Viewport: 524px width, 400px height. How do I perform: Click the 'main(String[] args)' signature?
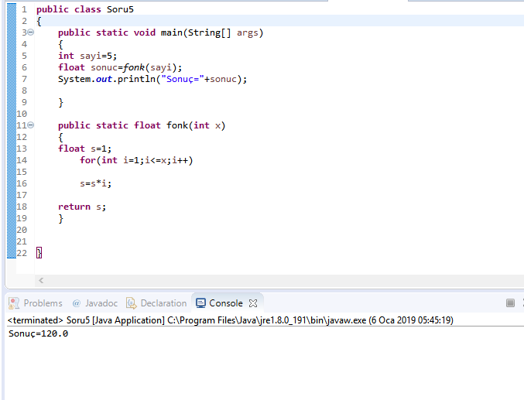[x=212, y=32]
